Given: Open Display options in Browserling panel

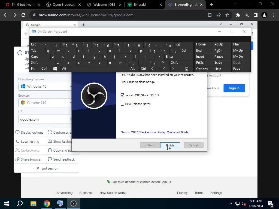Looking at the screenshot, I should [30, 133].
